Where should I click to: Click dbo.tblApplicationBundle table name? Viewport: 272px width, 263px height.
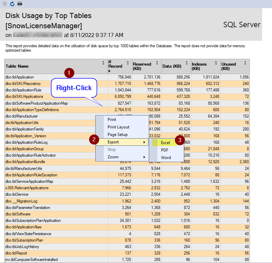click(x=25, y=162)
